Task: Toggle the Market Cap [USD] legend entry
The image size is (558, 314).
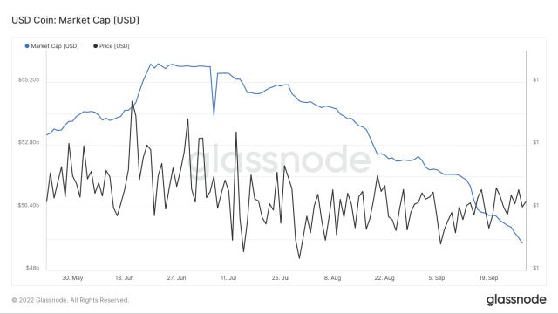Action: pos(52,46)
